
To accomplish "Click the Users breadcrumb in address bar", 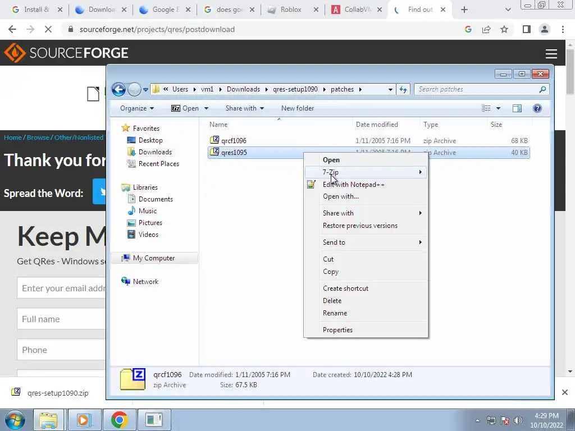I will coord(180,89).
